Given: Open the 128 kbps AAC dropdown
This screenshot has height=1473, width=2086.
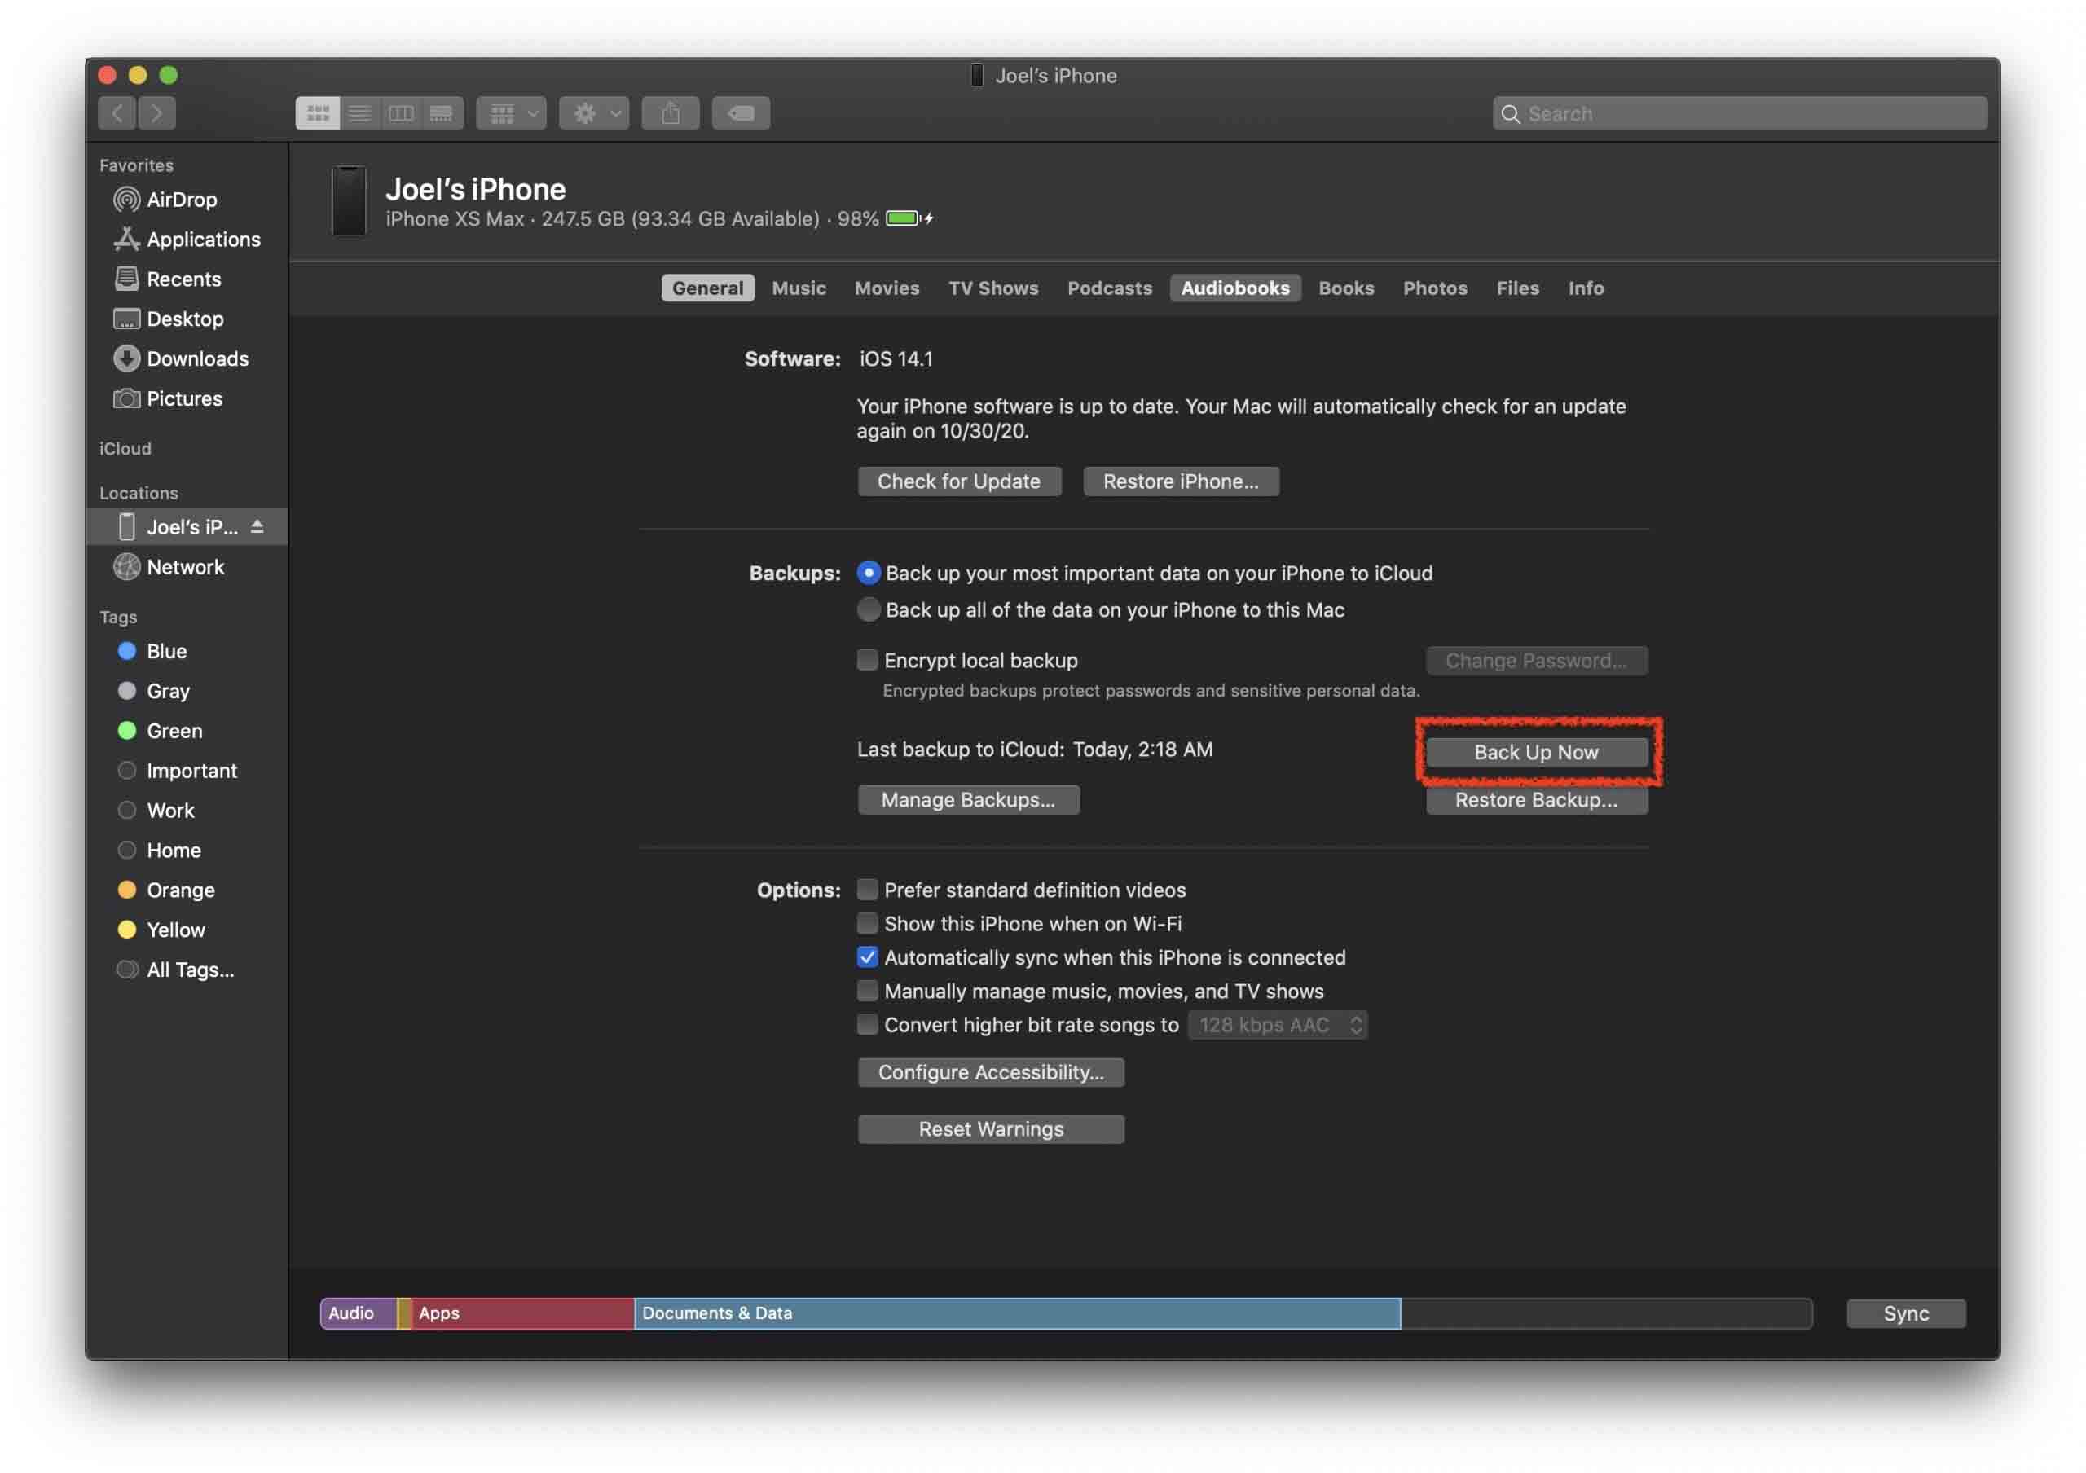Looking at the screenshot, I should point(1278,1025).
